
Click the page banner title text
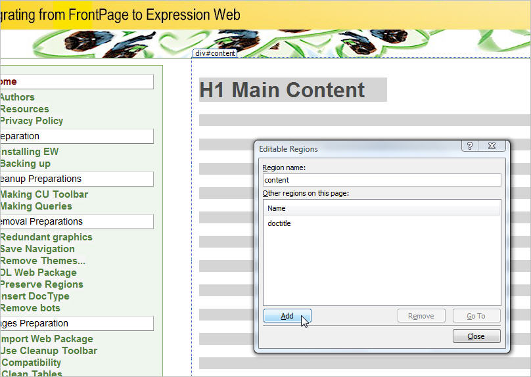(x=120, y=15)
